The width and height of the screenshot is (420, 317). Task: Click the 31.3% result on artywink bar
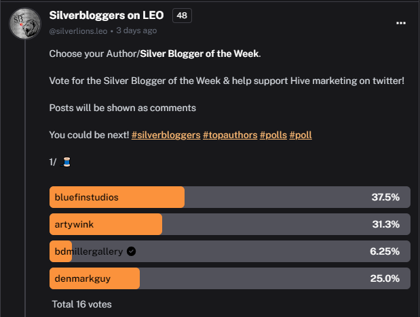[385, 224]
